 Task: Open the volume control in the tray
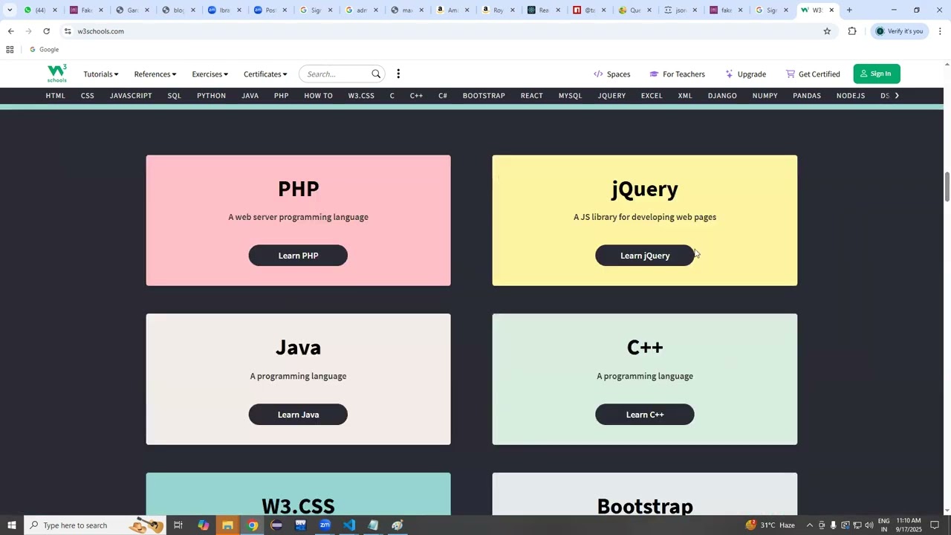tap(869, 525)
